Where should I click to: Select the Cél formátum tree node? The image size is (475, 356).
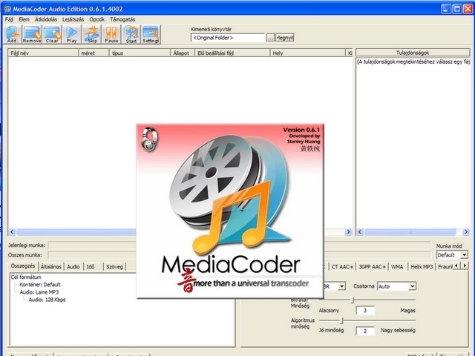tap(26, 277)
